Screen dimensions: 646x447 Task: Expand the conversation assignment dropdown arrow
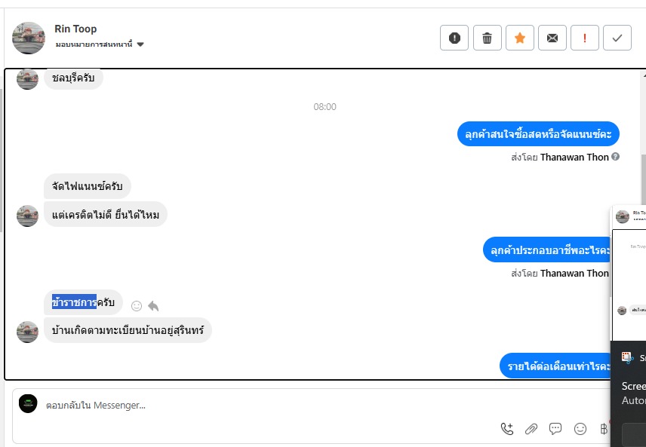tap(140, 44)
